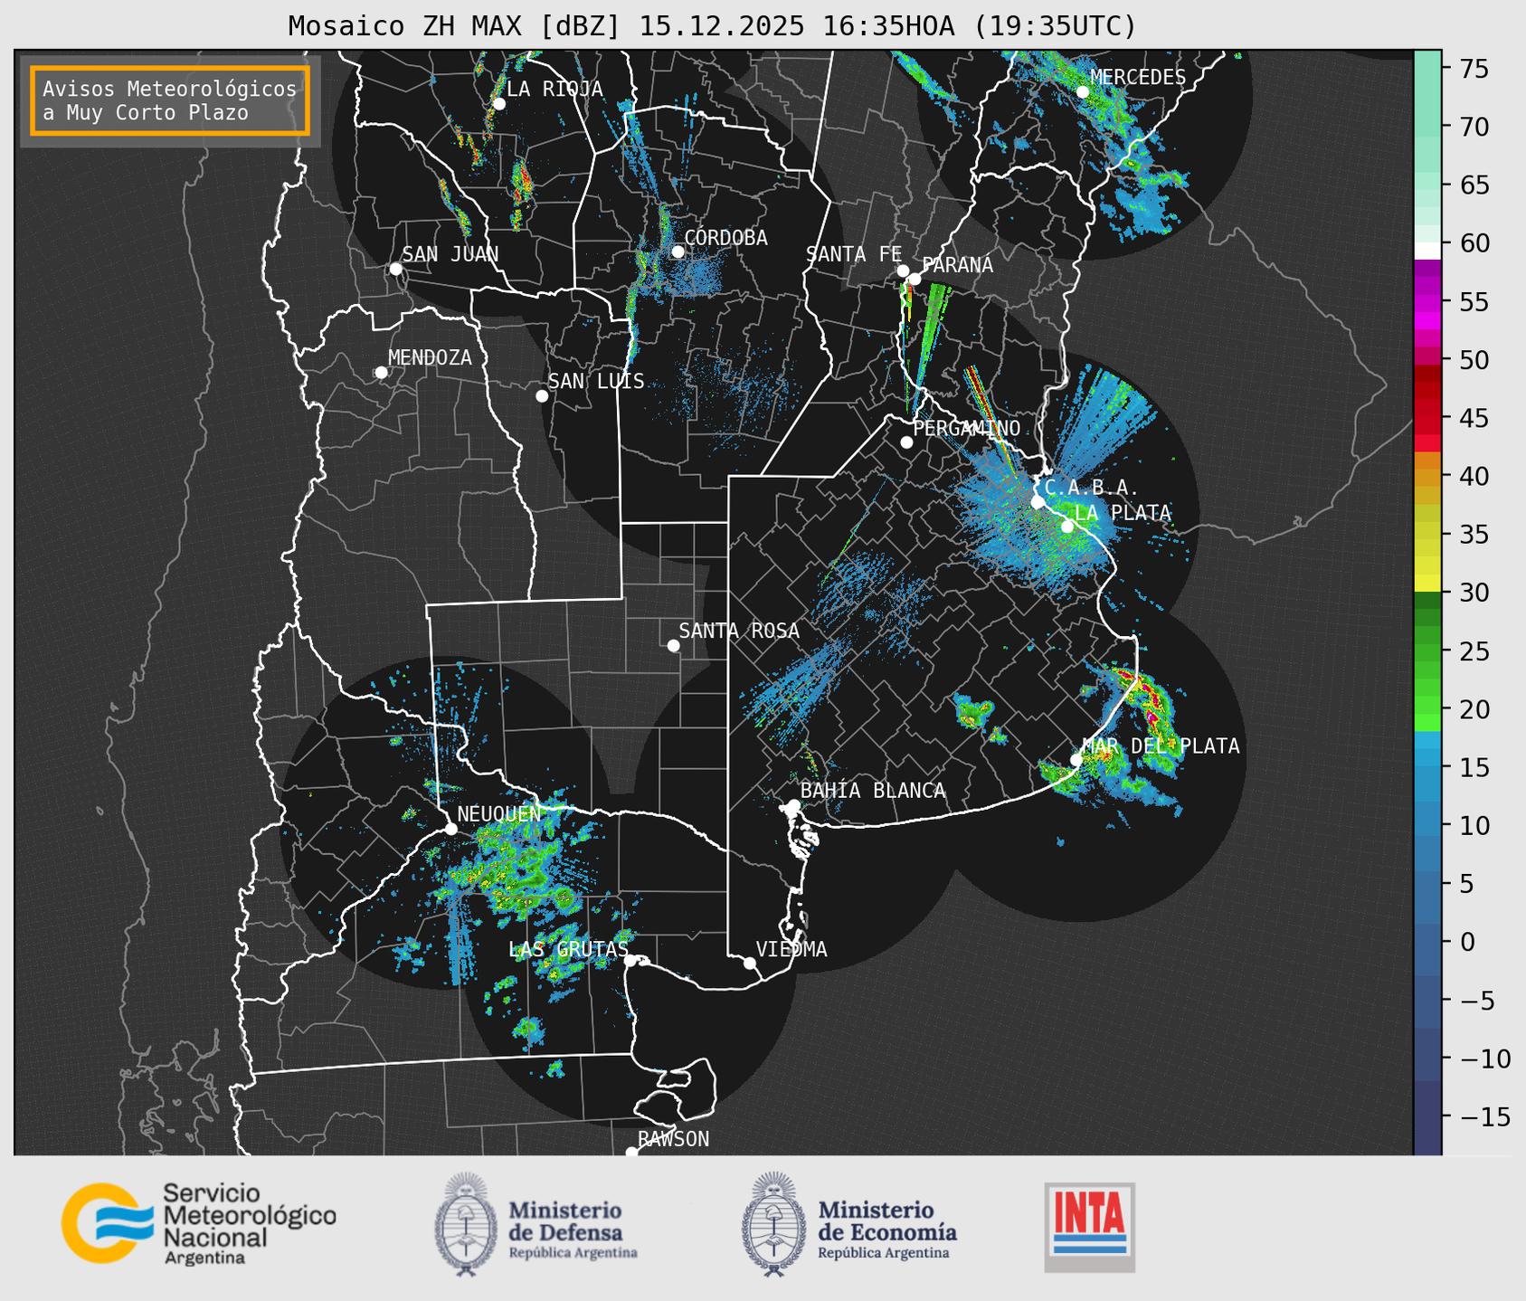Click the Servicio Meteorológico Nacional logo
This screenshot has height=1301, width=1526.
[x=199, y=1223]
